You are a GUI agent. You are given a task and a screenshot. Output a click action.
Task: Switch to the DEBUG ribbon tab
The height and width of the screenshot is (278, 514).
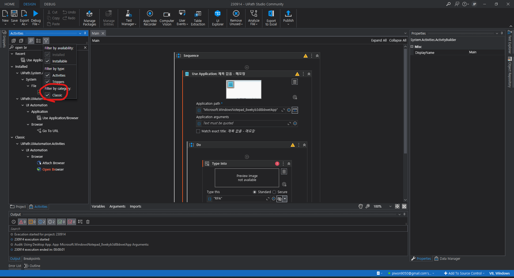tap(50, 4)
